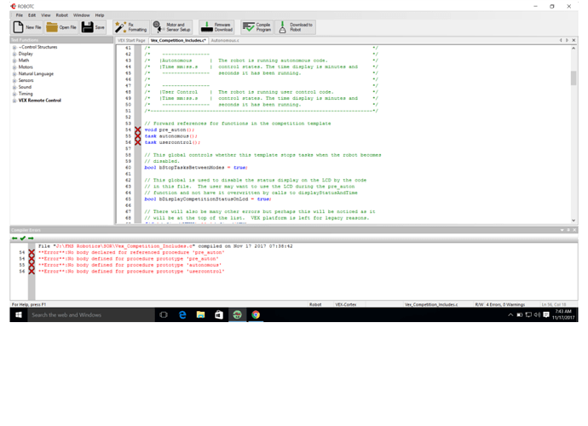Image resolution: width=588 pixels, height=426 pixels.
Task: Click the 'Search the web and Windows' box
Action: click(x=91, y=315)
